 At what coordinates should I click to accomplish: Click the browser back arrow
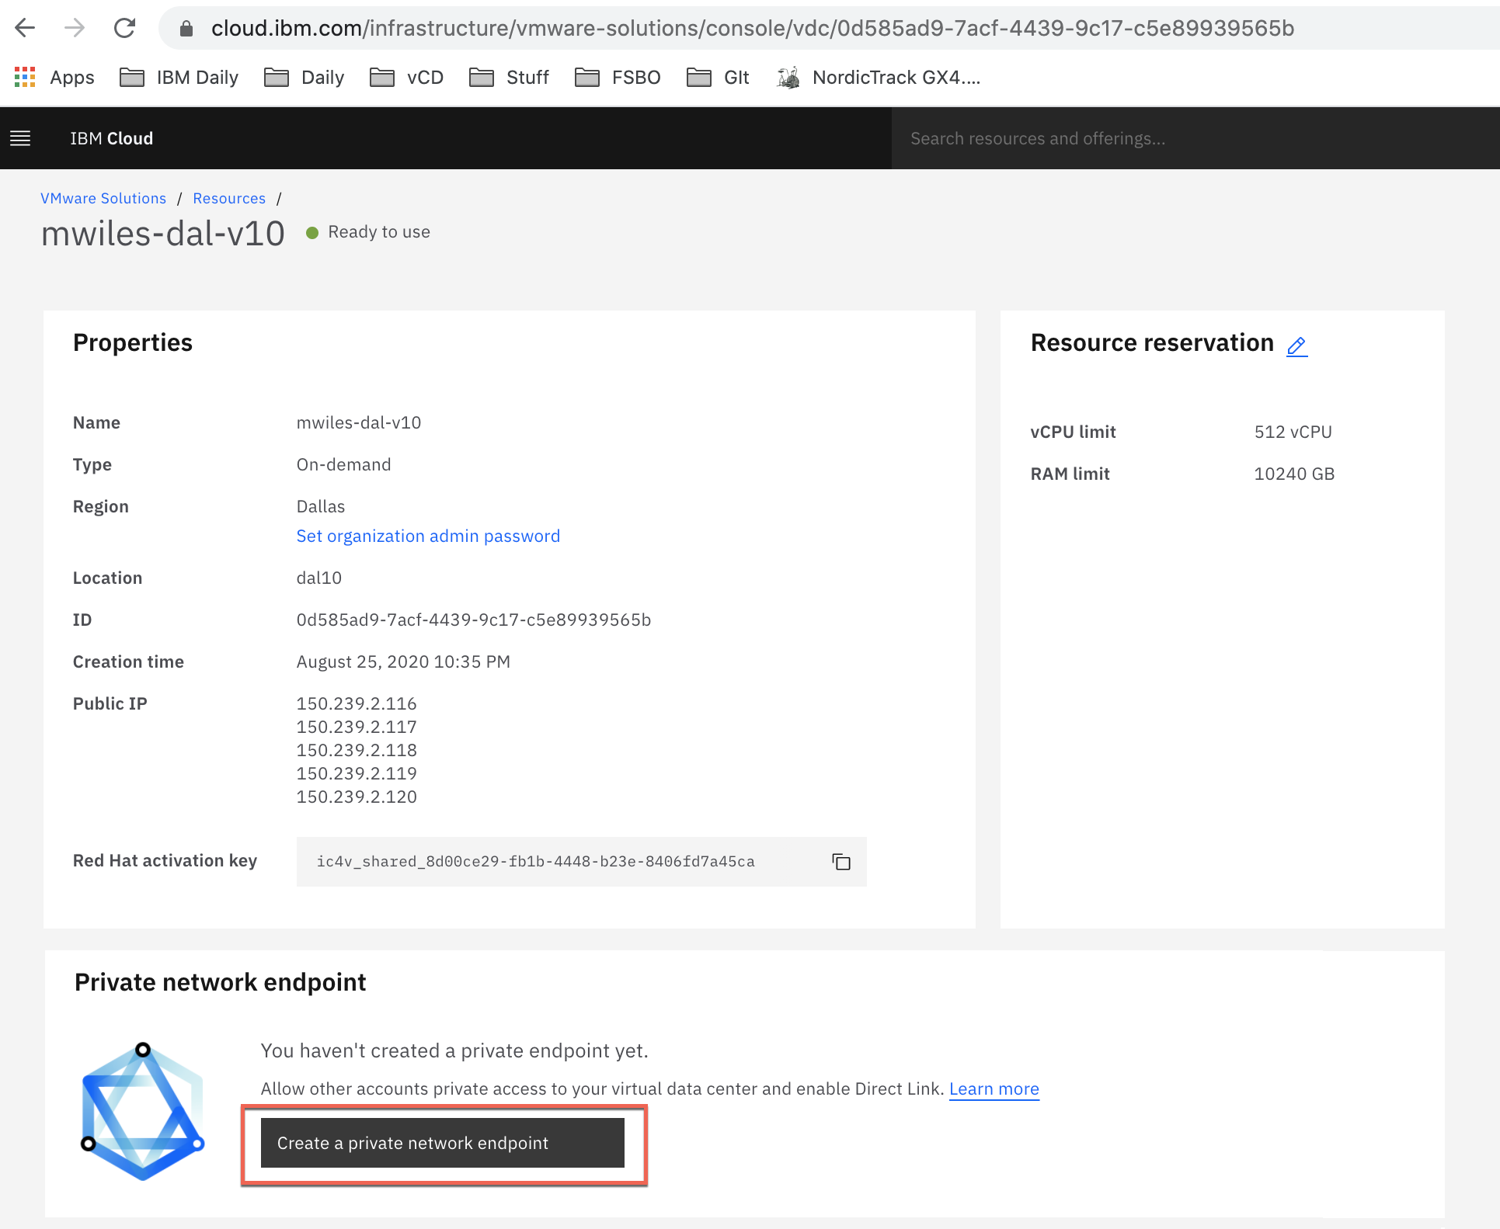(x=26, y=29)
